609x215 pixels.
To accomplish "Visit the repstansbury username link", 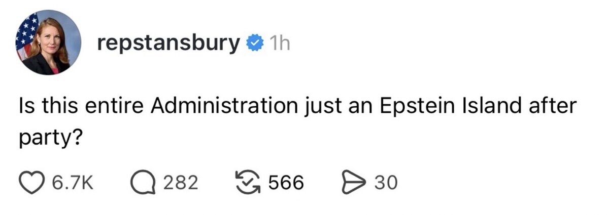I will (168, 45).
